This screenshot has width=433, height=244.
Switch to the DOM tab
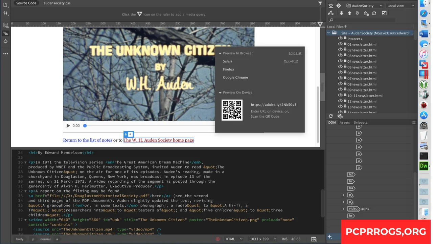click(332, 122)
